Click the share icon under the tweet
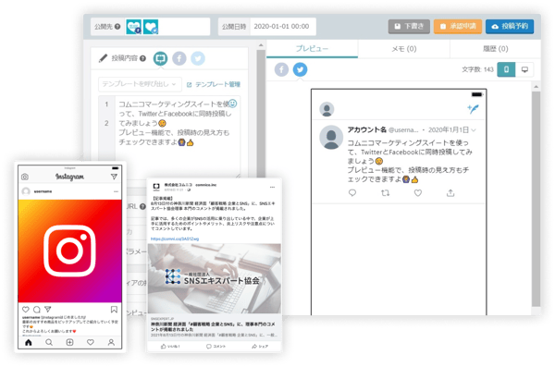The height and width of the screenshot is (367, 555). pos(450,193)
